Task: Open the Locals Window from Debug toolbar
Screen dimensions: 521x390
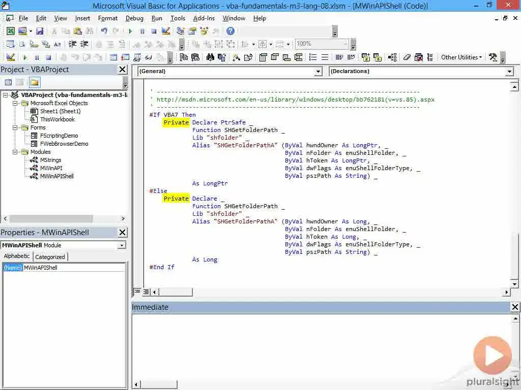Action: (x=113, y=57)
